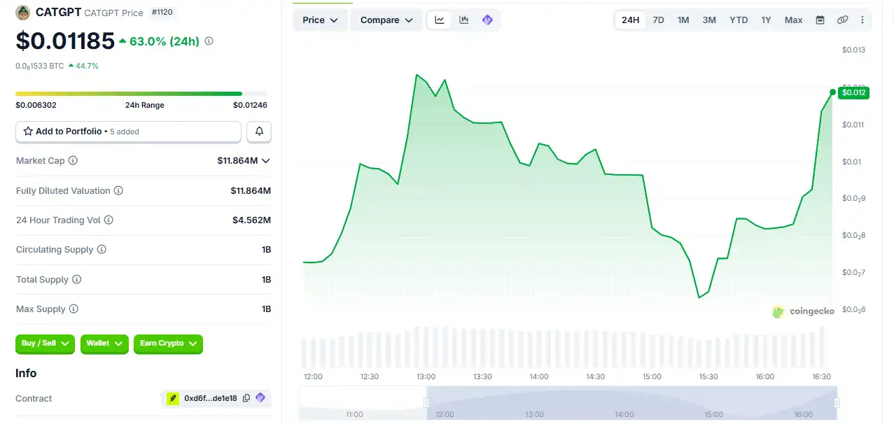The height and width of the screenshot is (424, 894).
Task: Open the Earn Crypto dropdown
Action: [x=168, y=344]
